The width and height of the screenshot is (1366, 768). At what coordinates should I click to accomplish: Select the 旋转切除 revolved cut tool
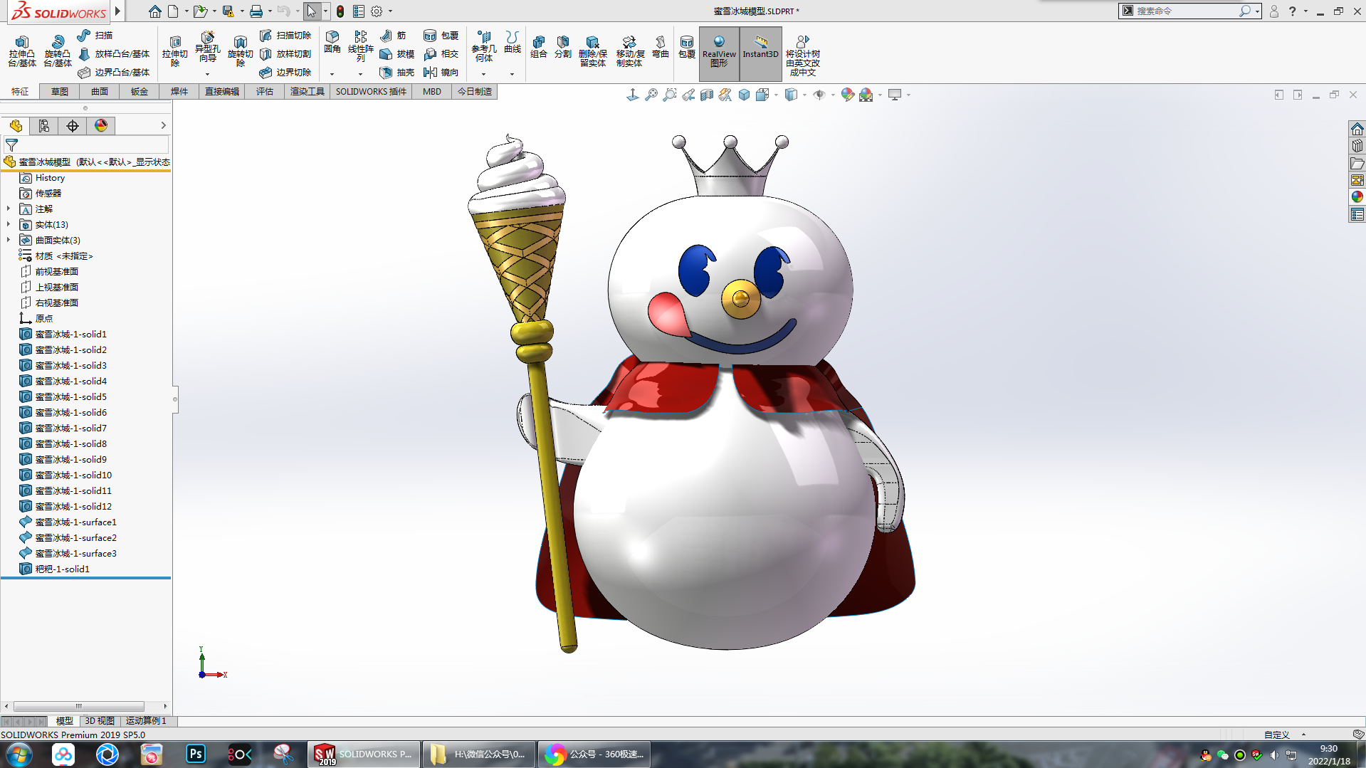click(x=240, y=51)
